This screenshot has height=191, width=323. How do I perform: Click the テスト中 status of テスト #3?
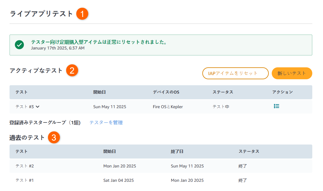click(221, 107)
